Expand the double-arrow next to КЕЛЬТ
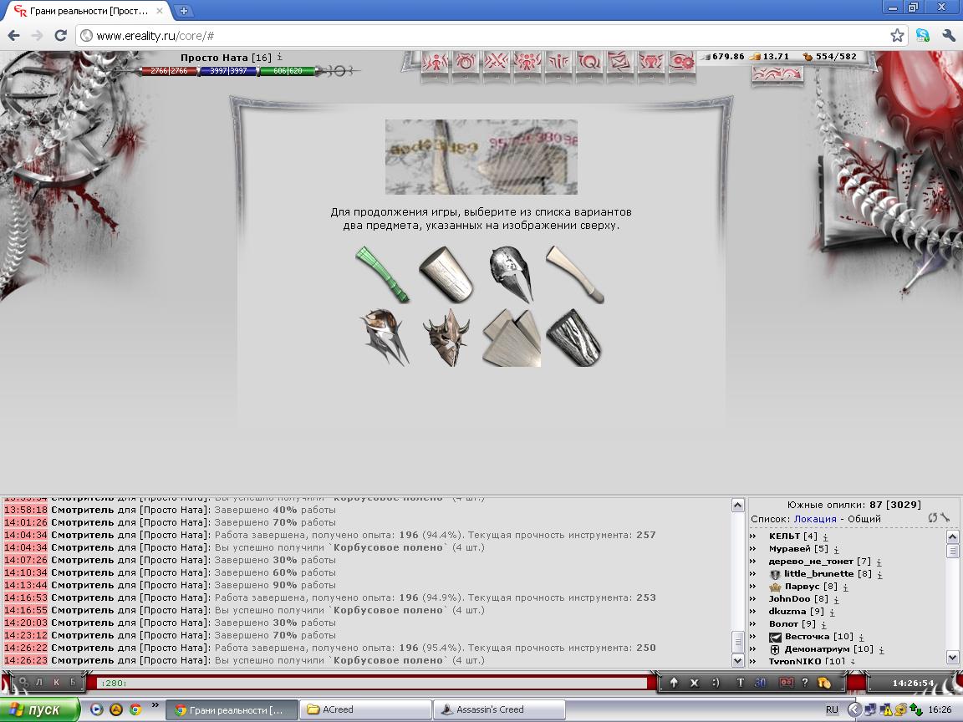The image size is (963, 722). pos(753,536)
